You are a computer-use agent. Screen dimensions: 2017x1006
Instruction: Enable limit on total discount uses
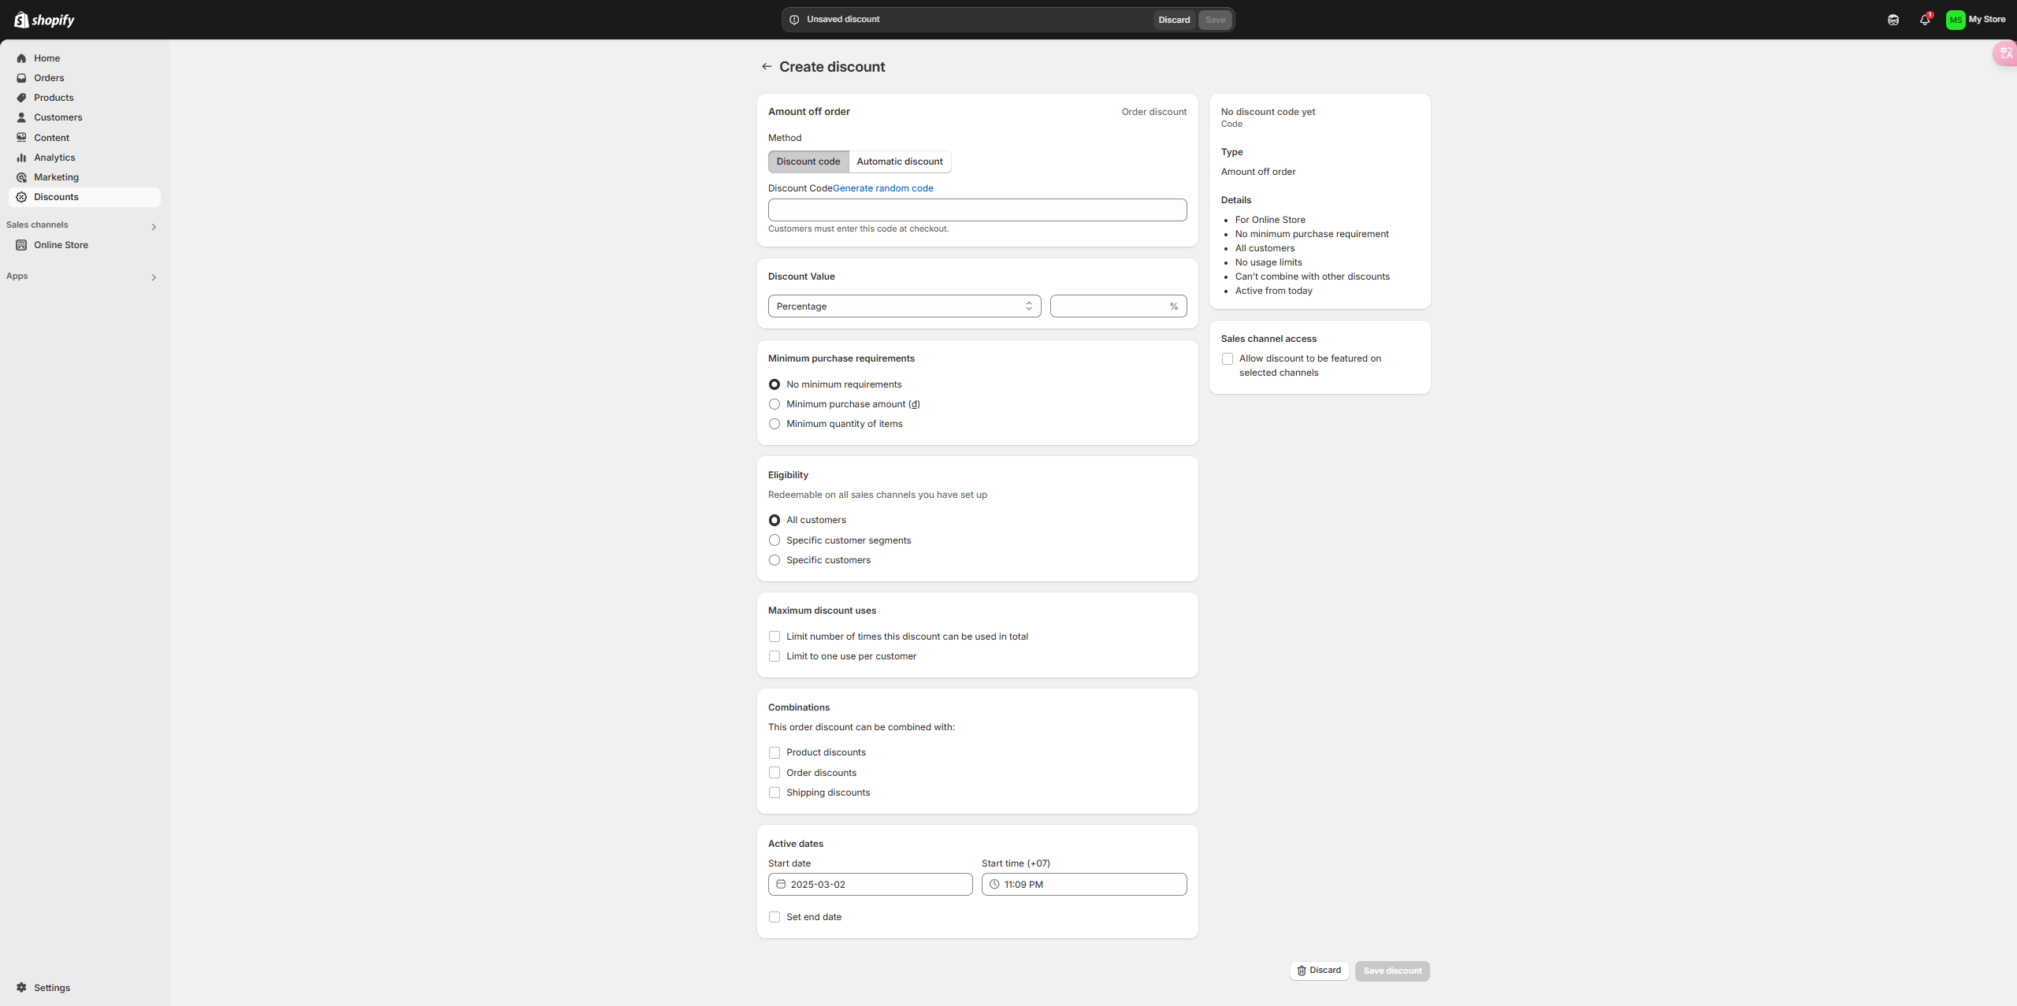[x=774, y=637]
